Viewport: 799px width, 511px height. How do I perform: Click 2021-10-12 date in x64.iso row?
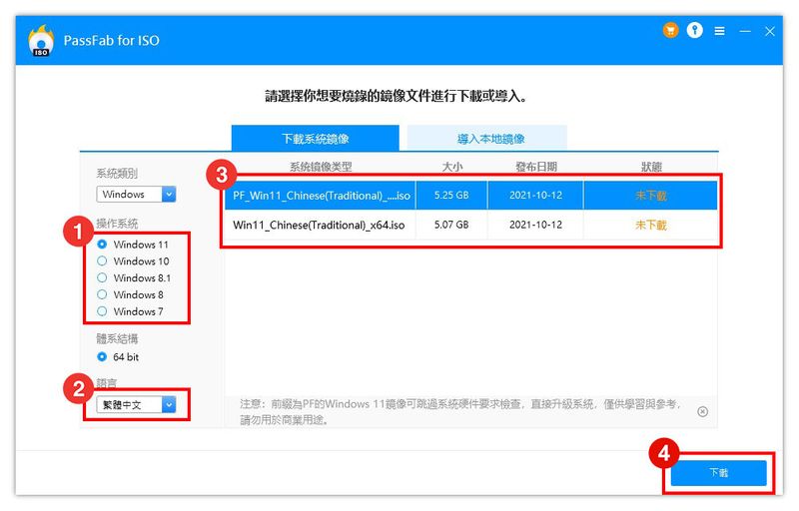(x=535, y=225)
